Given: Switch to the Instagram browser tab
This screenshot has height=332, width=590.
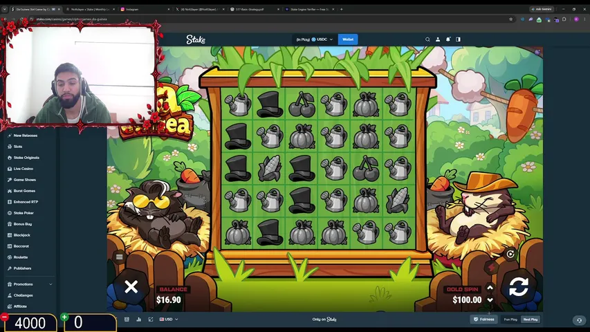Looking at the screenshot, I should point(144,9).
